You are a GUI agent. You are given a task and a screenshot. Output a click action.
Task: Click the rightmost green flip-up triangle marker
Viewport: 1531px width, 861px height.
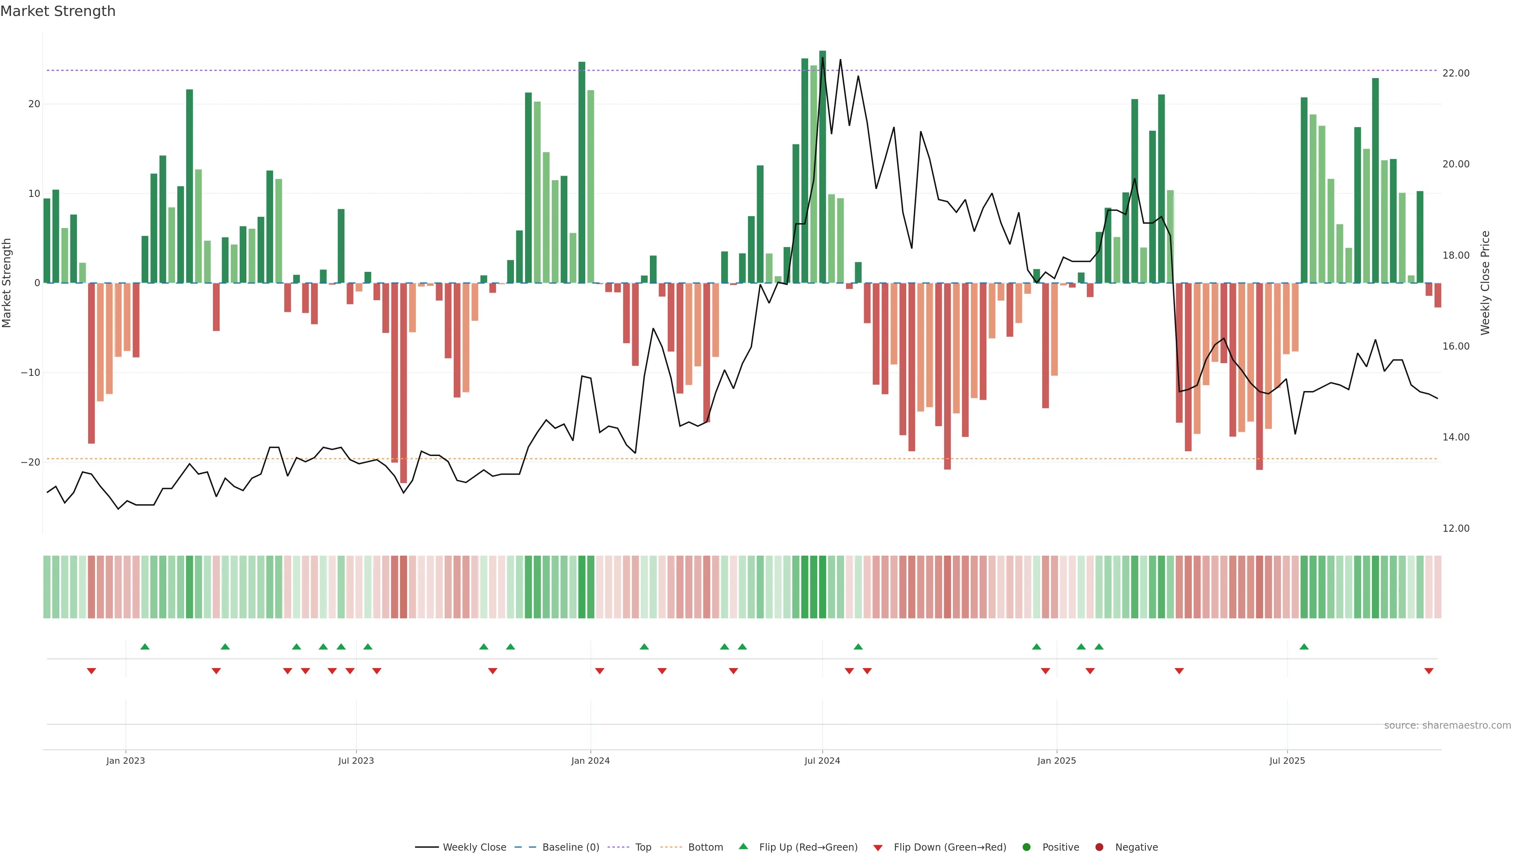[1304, 647]
